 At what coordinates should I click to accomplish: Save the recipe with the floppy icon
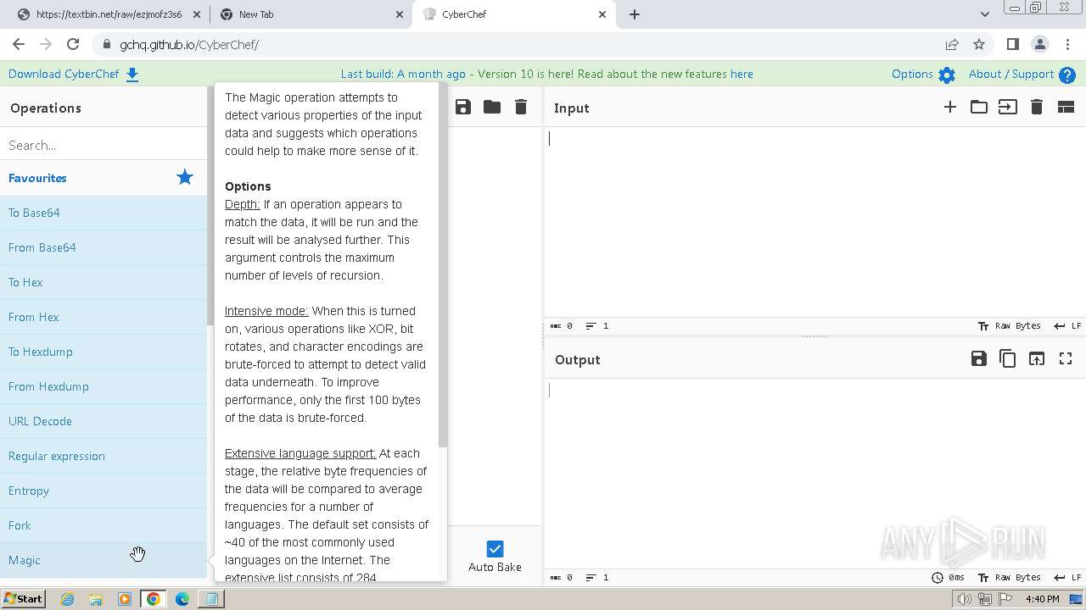[462, 107]
